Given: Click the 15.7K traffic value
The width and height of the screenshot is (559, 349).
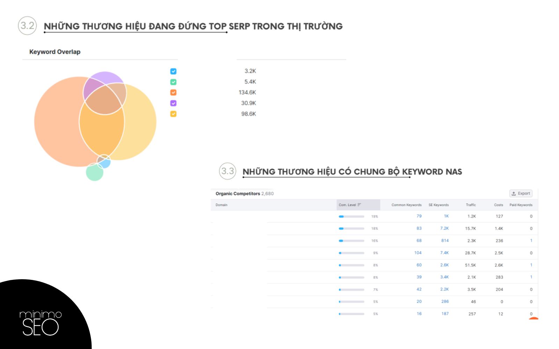Looking at the screenshot, I should click(470, 229).
